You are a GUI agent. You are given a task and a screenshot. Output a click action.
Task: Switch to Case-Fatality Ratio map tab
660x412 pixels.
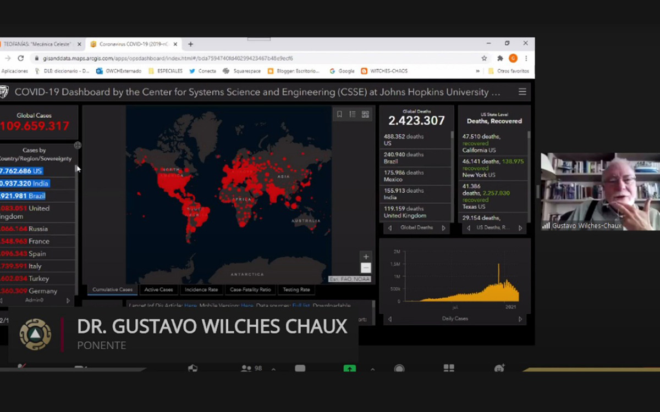point(250,289)
